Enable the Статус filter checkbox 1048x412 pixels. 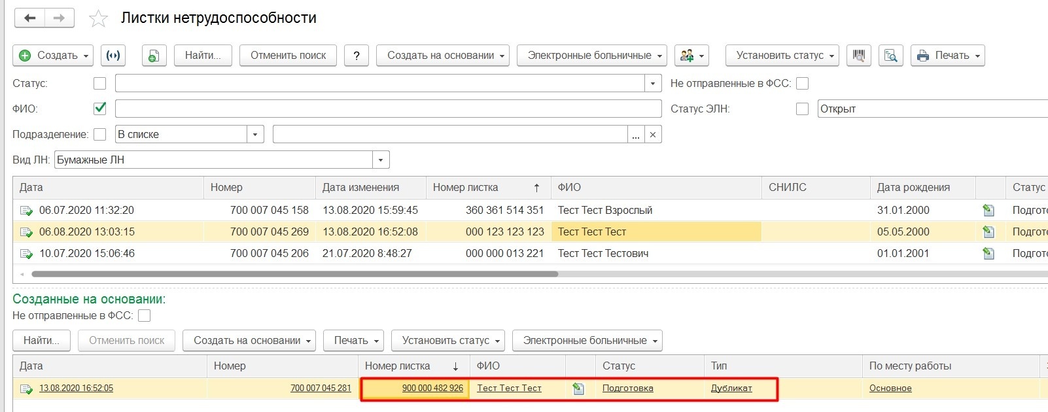point(99,84)
